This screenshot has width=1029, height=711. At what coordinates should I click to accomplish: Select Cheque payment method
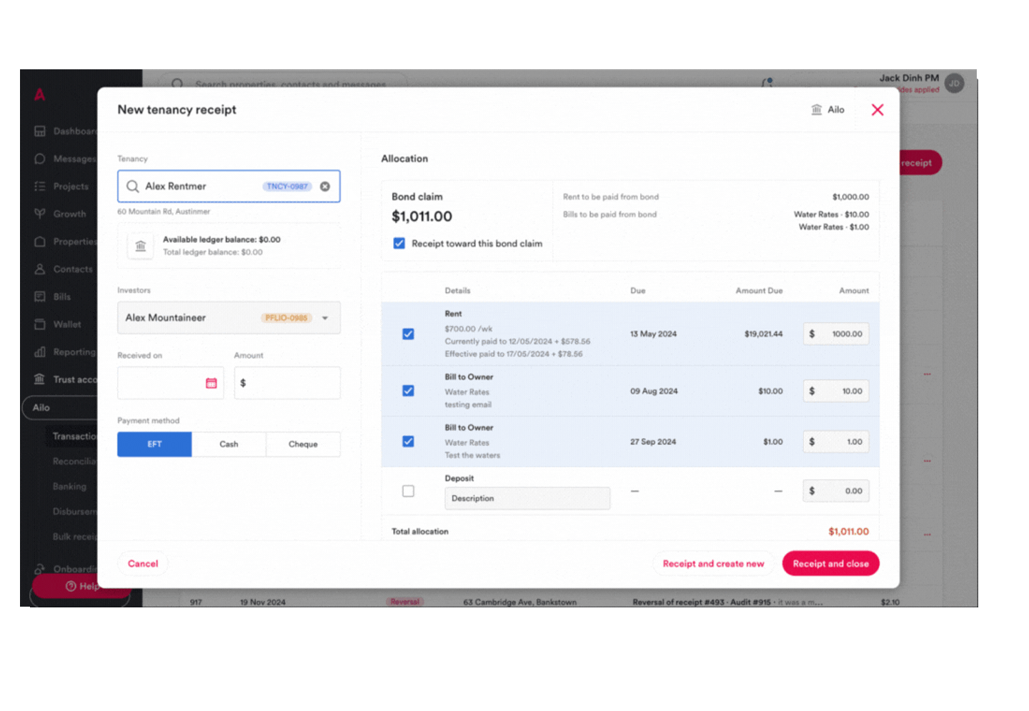point(303,444)
